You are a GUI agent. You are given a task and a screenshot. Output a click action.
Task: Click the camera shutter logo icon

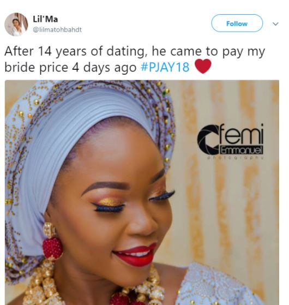click(208, 139)
